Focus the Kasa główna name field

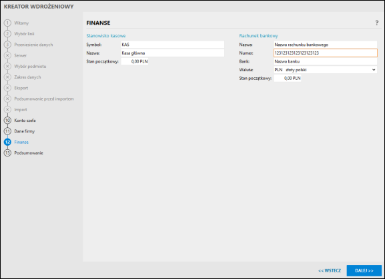pos(172,53)
